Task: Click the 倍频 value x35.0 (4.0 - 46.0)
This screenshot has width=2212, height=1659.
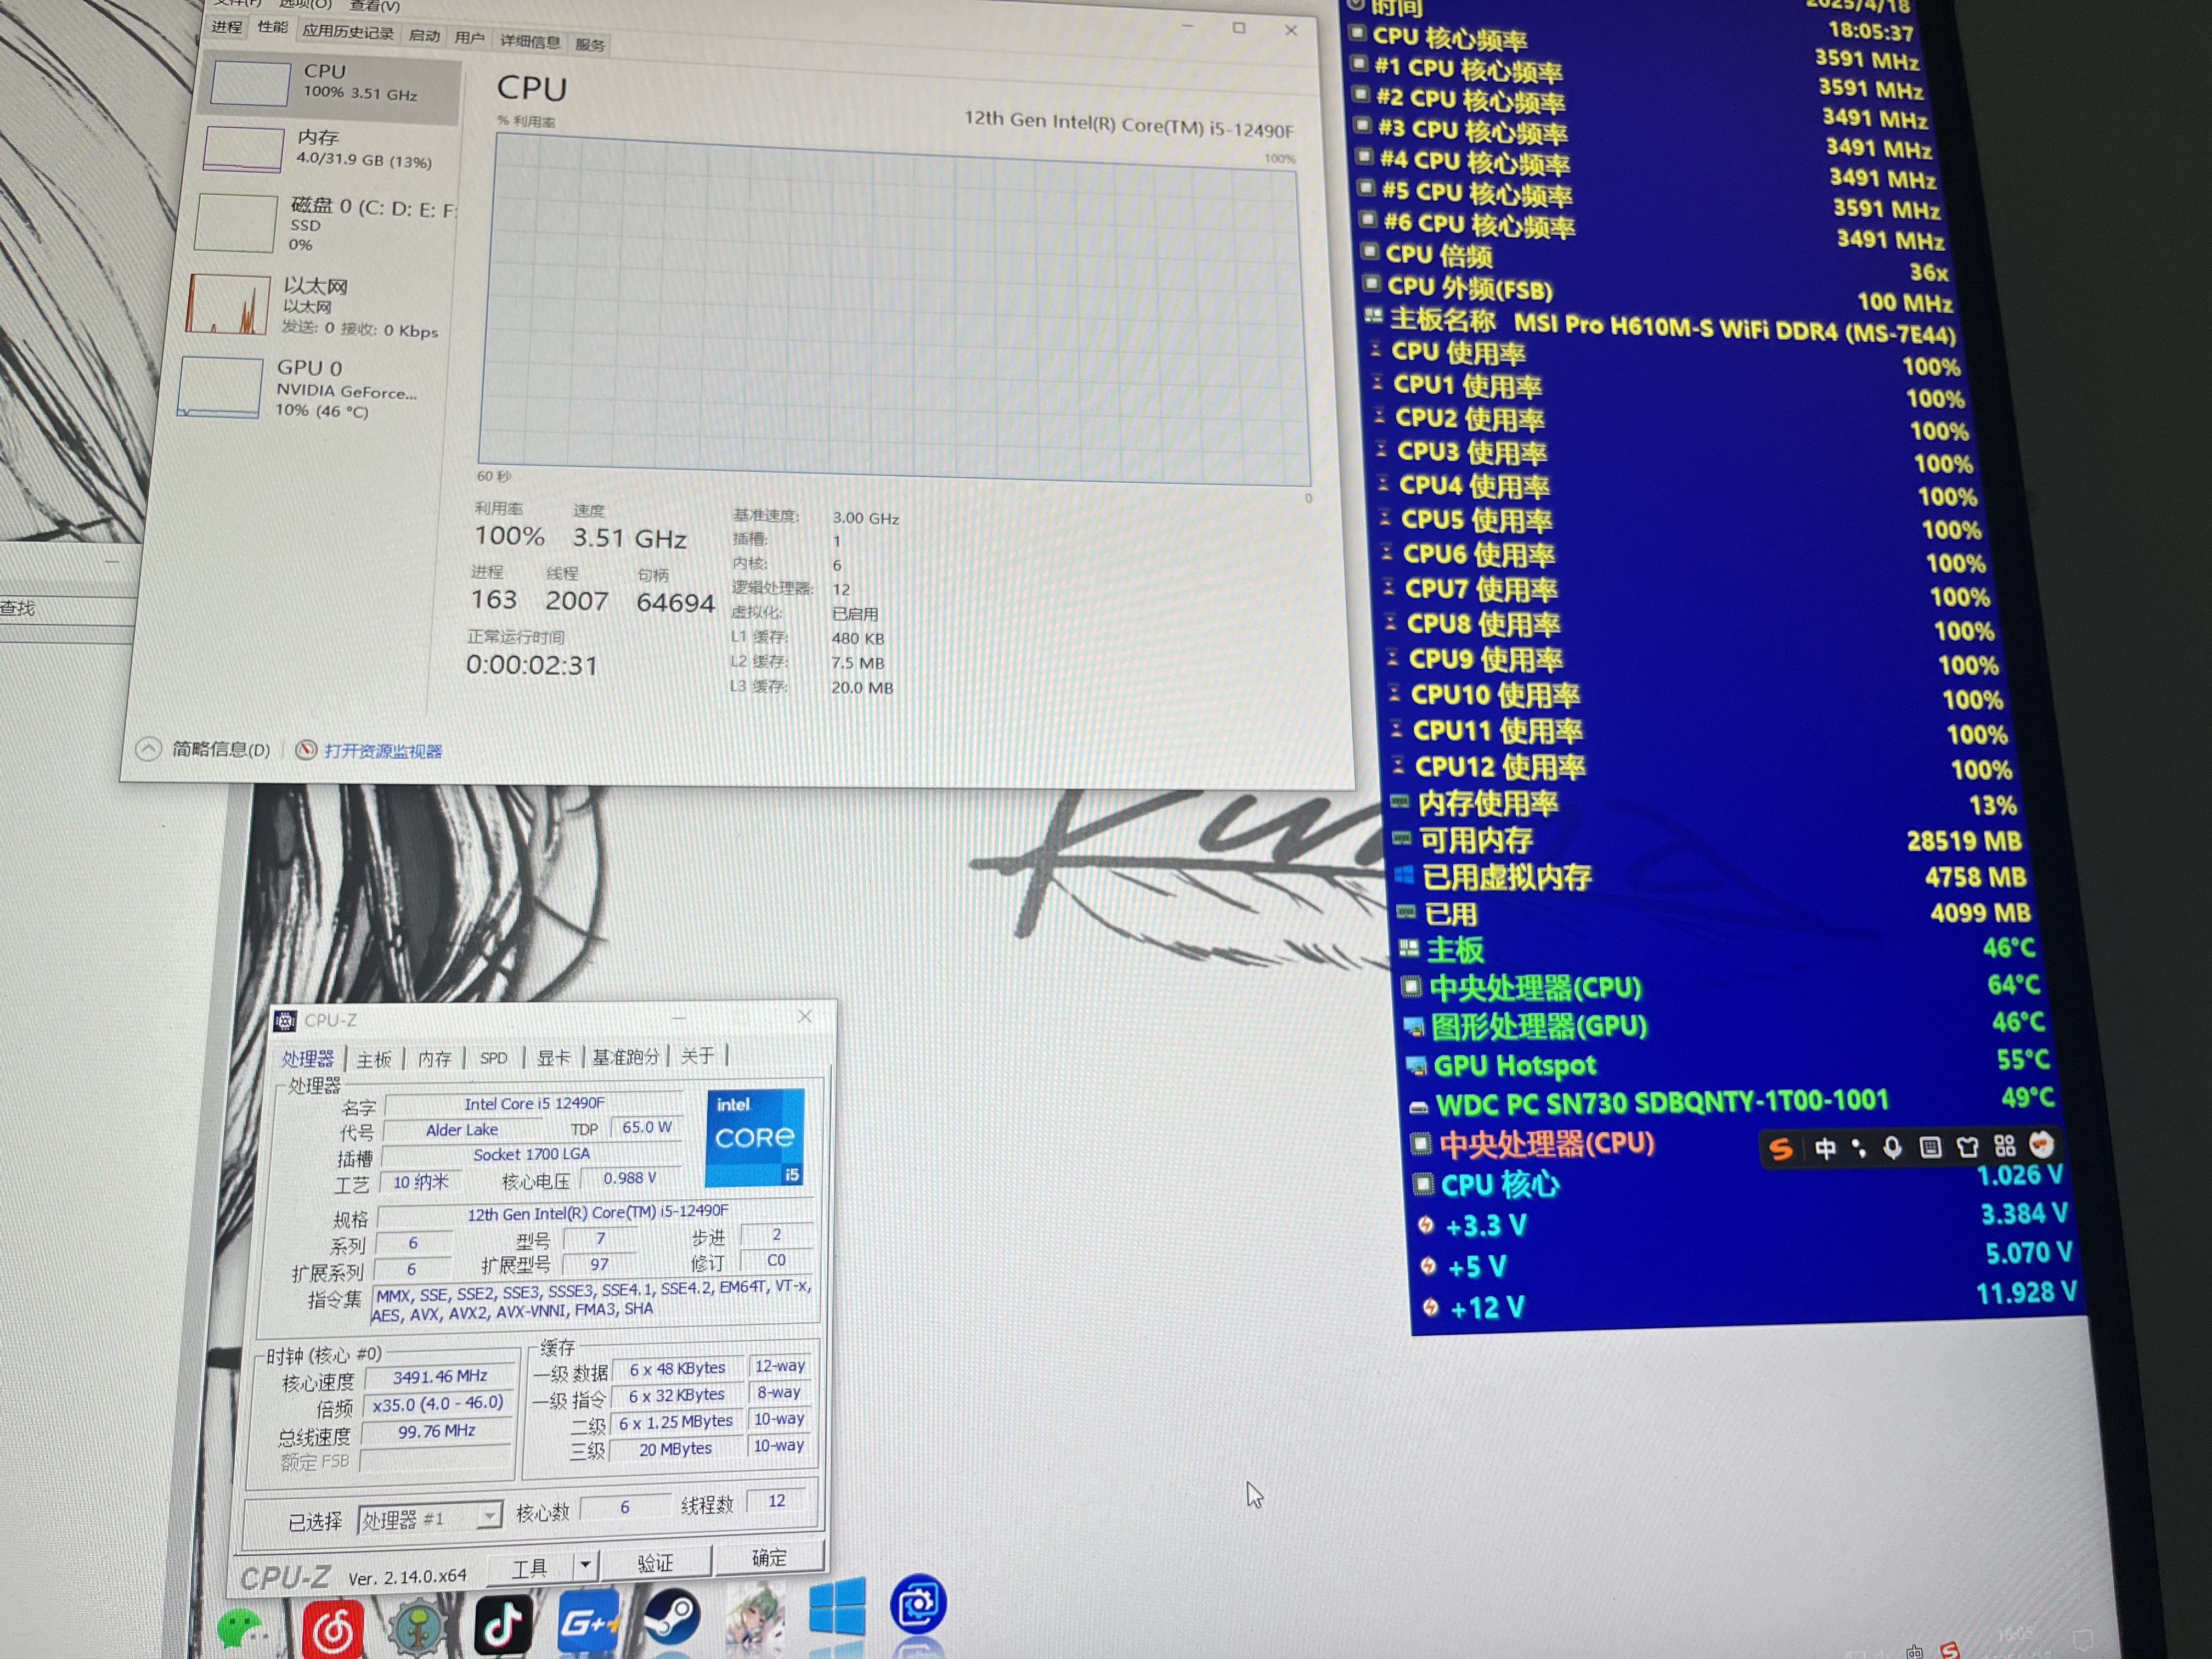Action: tap(438, 1403)
